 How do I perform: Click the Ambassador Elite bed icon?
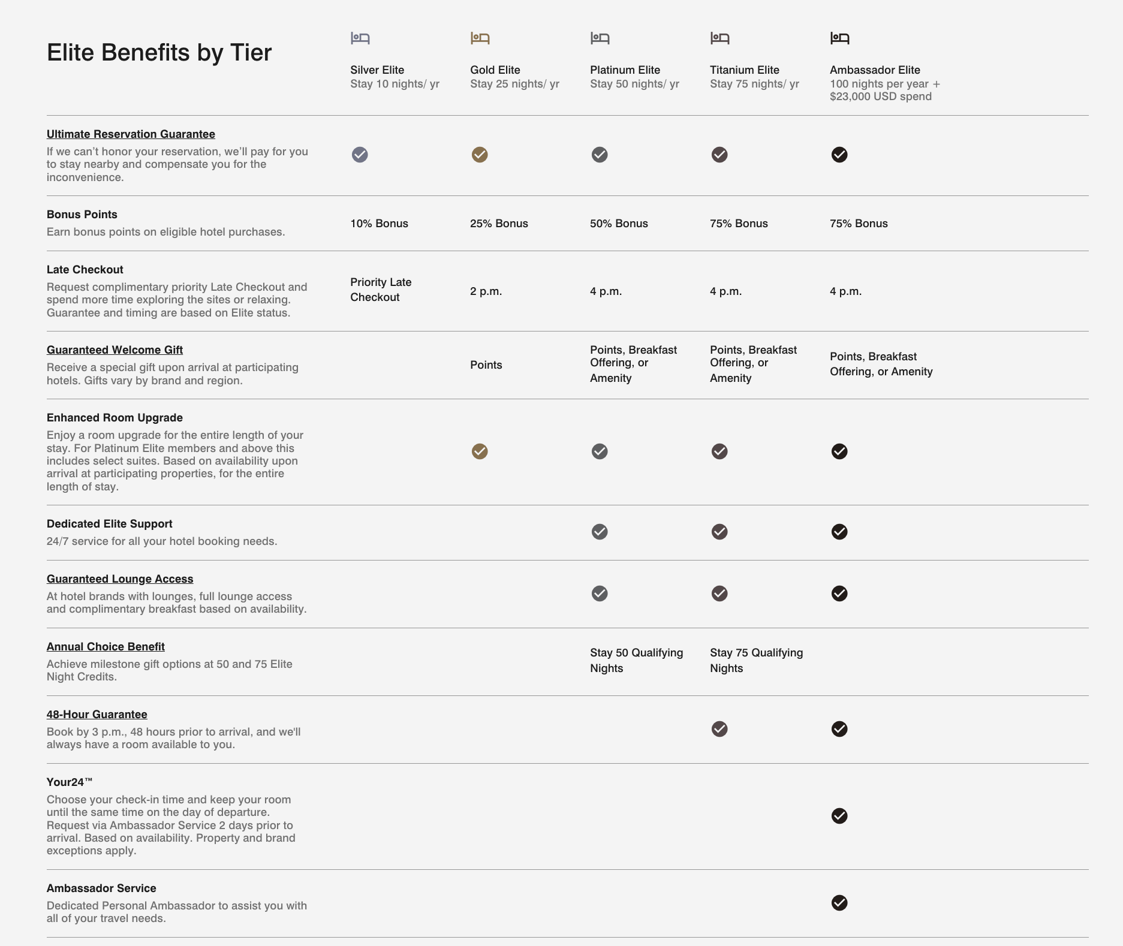[x=839, y=38]
